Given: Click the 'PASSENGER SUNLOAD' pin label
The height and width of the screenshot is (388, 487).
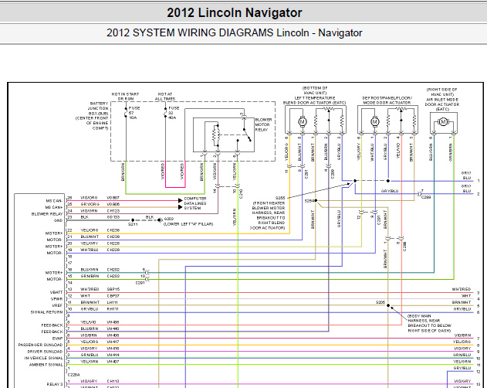Looking at the screenshot, I should 40,345.
